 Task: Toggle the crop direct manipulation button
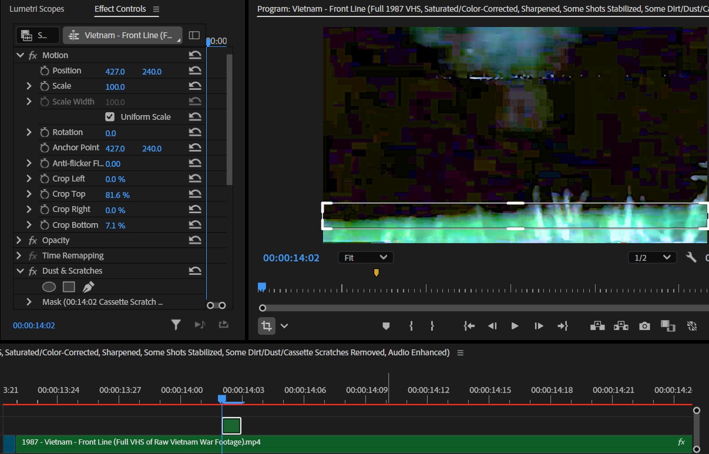pos(267,326)
